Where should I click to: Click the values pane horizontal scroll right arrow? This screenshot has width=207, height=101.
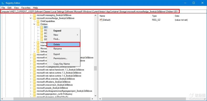tap(205, 99)
